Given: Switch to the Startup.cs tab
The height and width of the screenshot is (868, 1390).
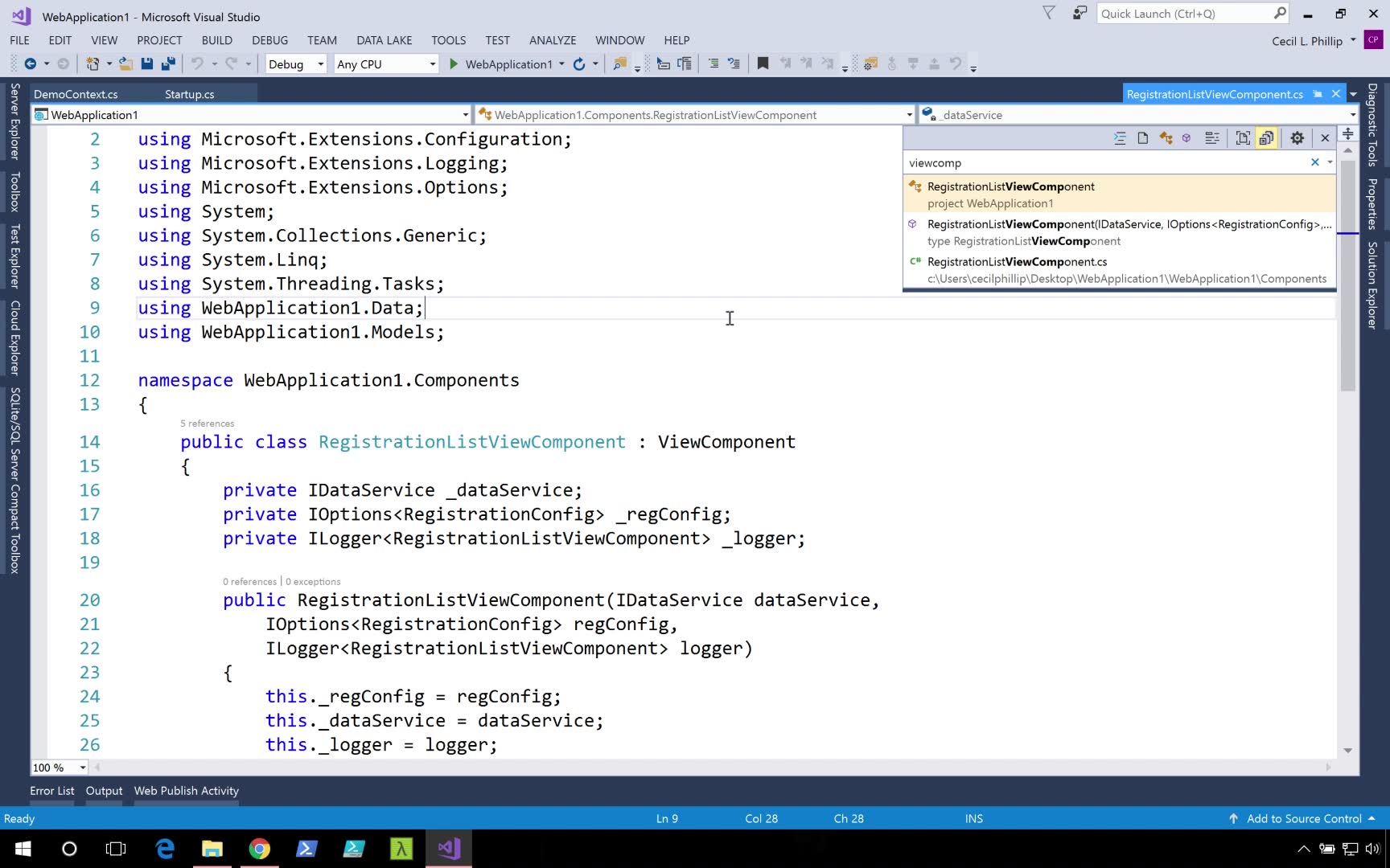Looking at the screenshot, I should click(189, 94).
